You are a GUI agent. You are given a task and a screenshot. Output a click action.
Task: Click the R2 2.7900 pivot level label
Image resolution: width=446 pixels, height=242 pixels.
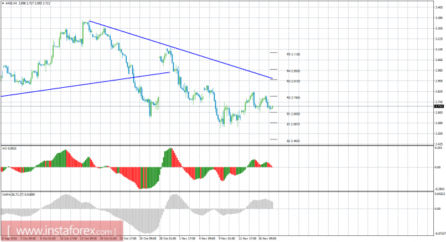coord(293,98)
